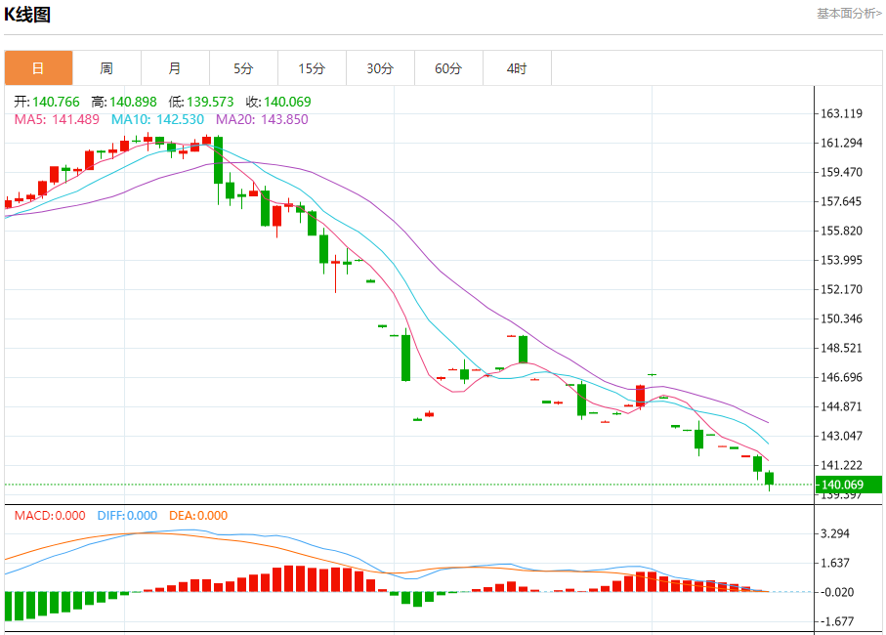Open the 30分 interval tab
This screenshot has width=886, height=635.
coord(380,68)
